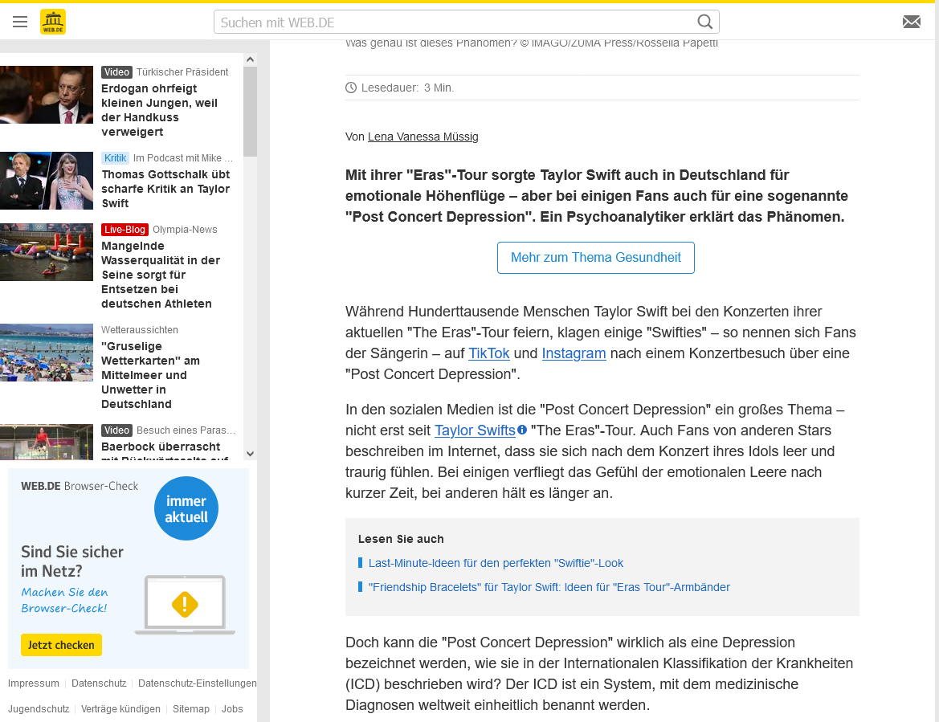Open Erdogan video article thumbnail

pyautogui.click(x=47, y=95)
